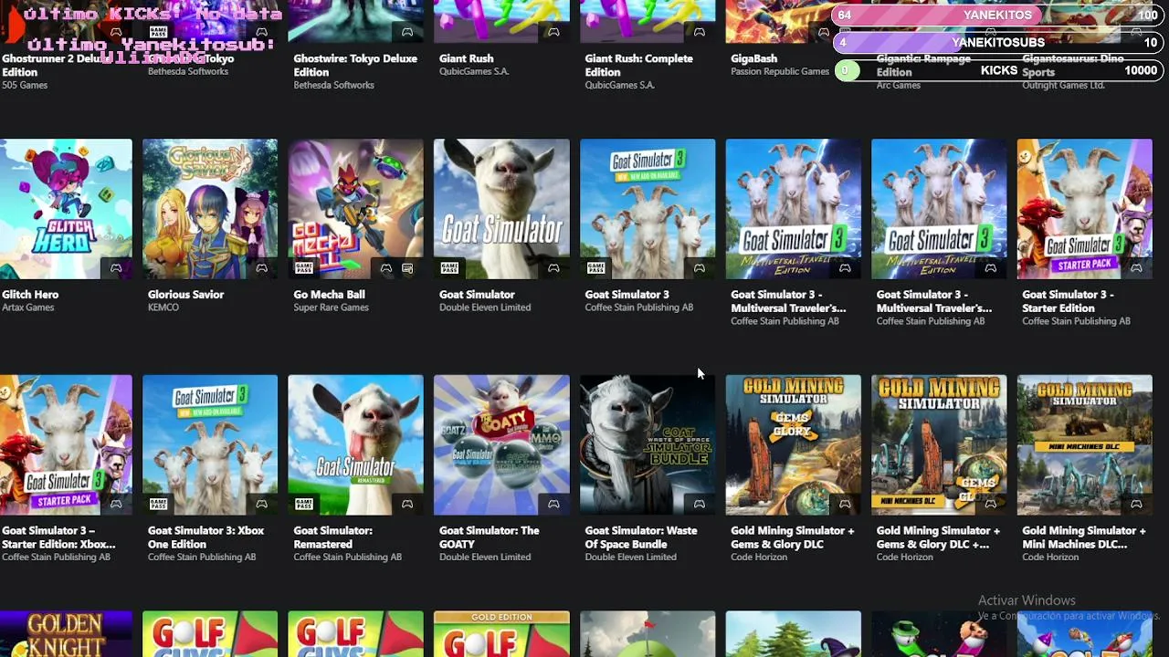This screenshot has height=657, width=1169.
Task: Open Gold Mining Simulator Mini Machines DLC cover
Action: [1085, 444]
